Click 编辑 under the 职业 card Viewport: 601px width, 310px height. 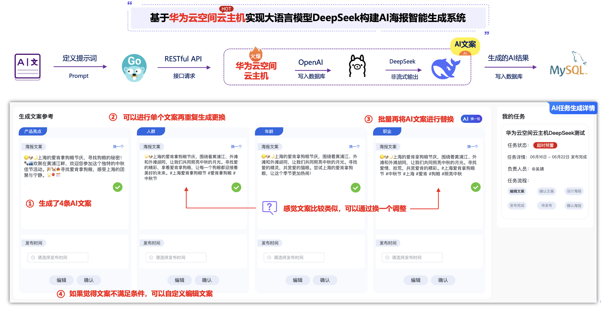(416, 280)
